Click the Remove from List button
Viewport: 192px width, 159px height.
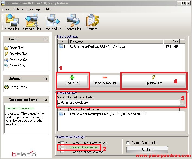[x=105, y=81]
